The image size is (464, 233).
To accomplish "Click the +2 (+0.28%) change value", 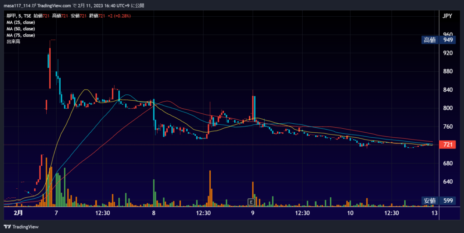I will (119, 16).
